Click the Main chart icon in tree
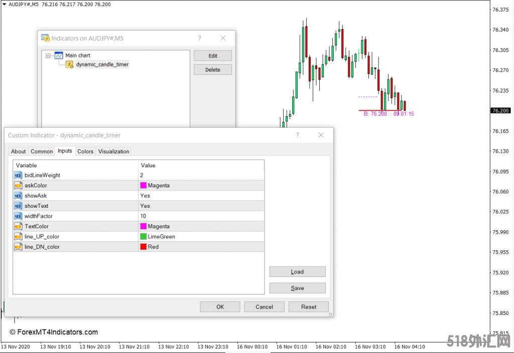The height and width of the screenshot is (353, 514). pos(59,56)
